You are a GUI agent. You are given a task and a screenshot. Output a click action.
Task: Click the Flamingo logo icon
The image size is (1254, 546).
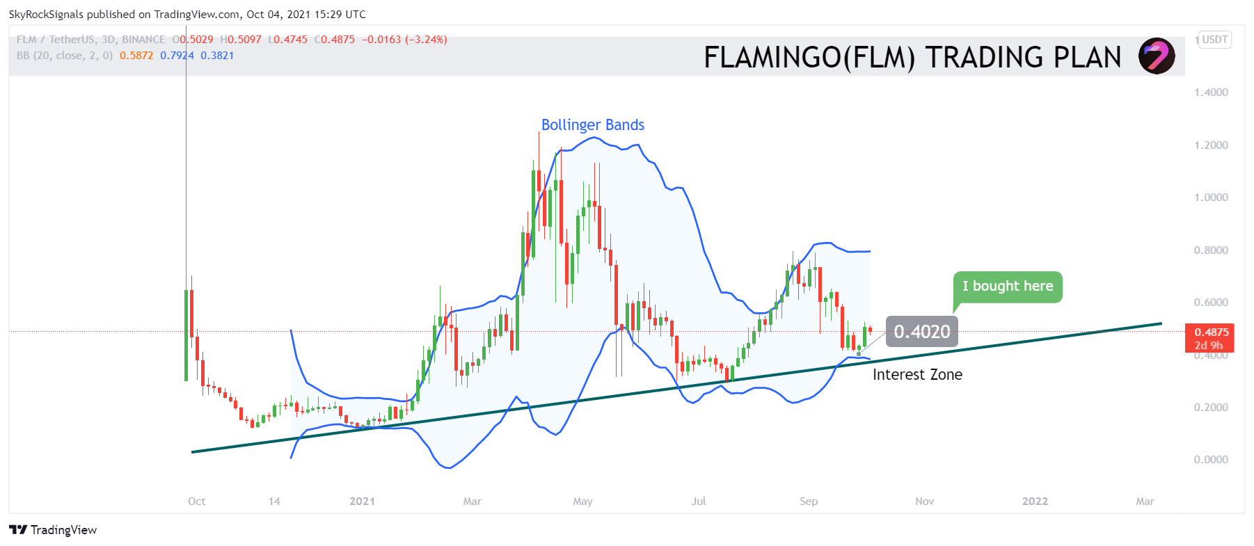point(1157,56)
